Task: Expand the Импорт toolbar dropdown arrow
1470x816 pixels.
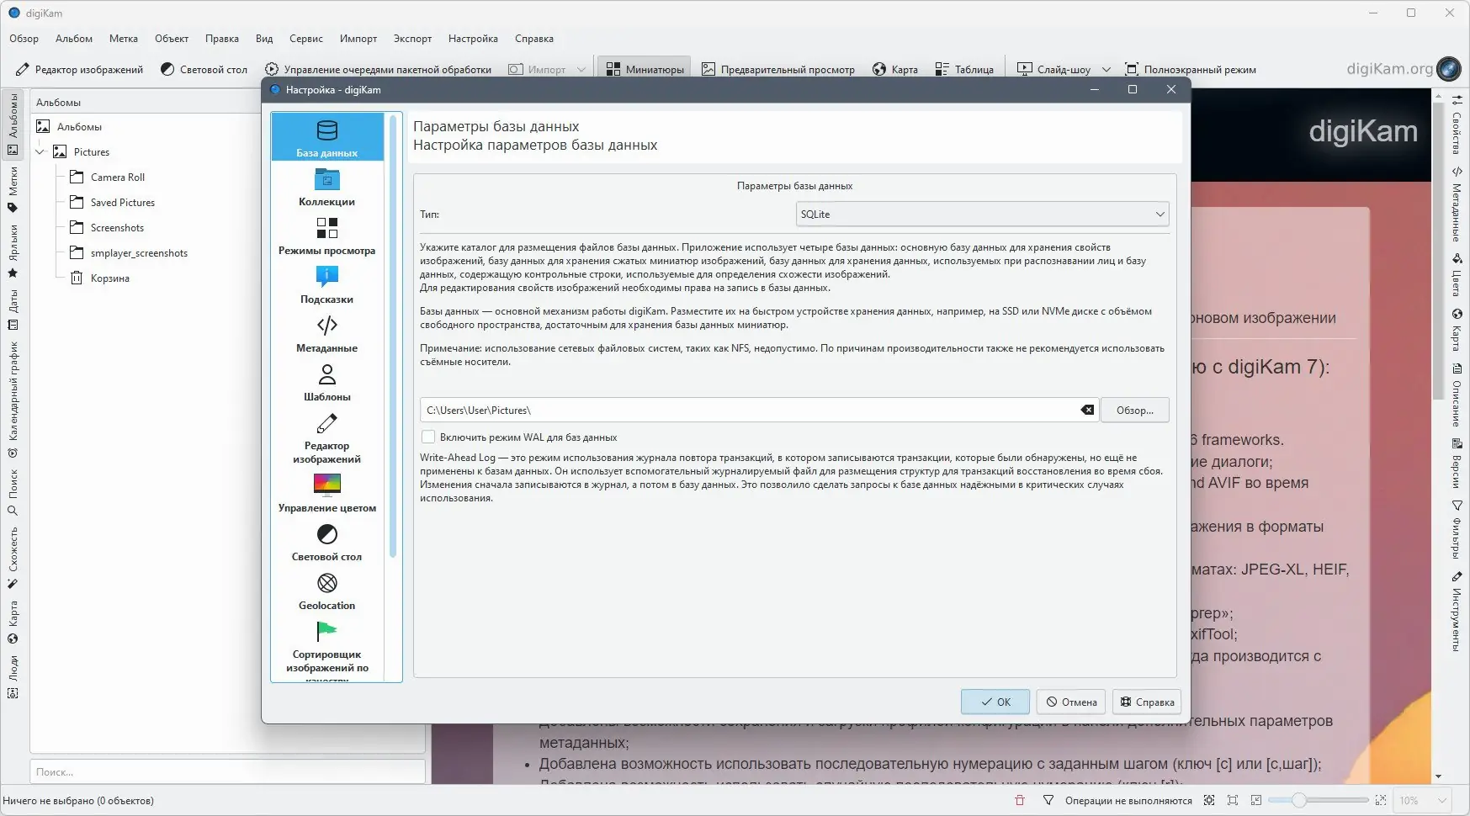Action: point(581,70)
